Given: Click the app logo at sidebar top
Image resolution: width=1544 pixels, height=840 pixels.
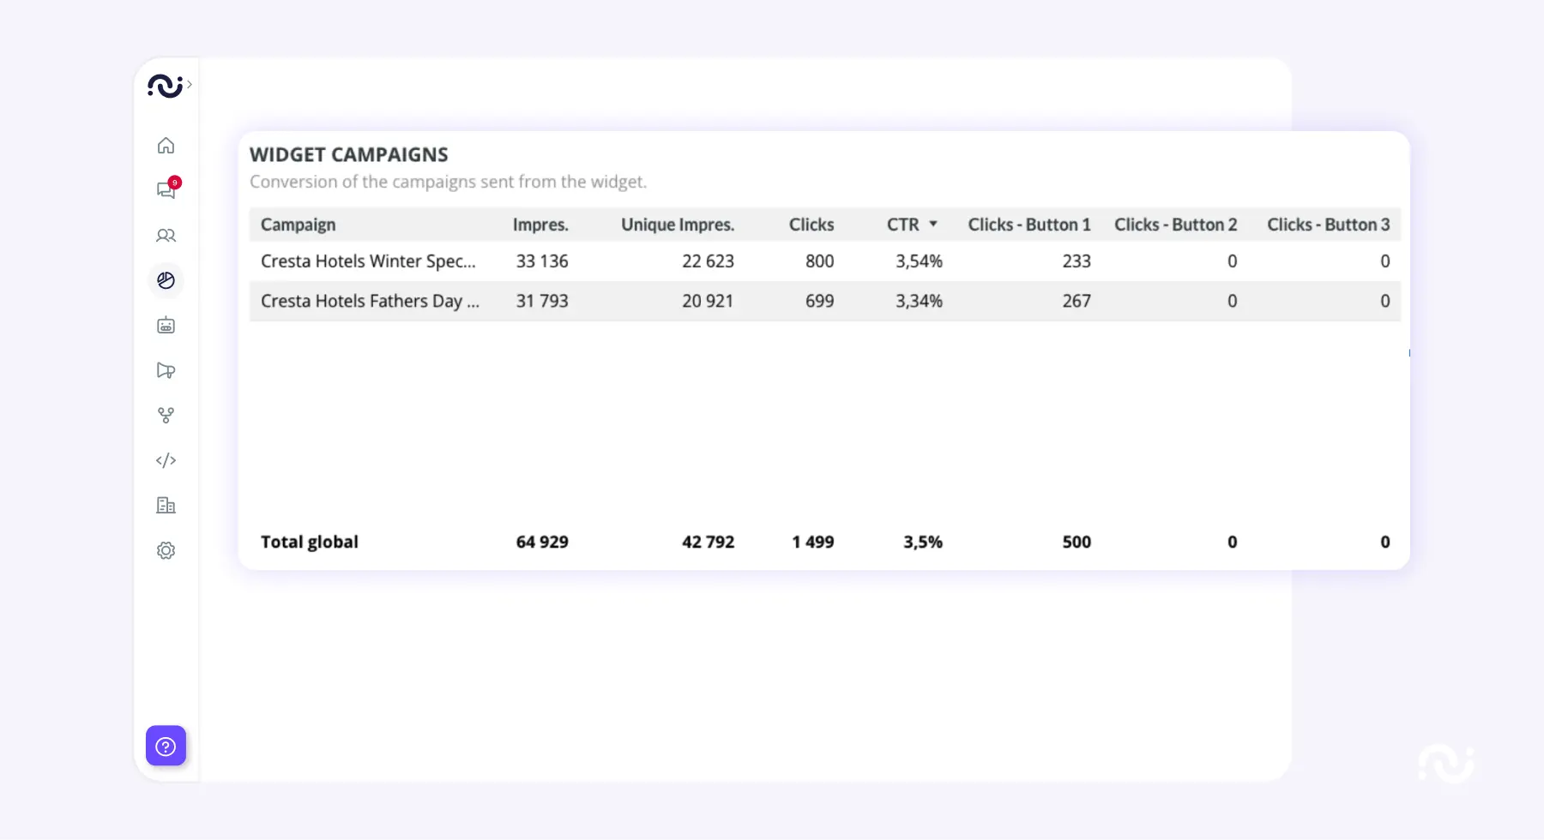Looking at the screenshot, I should [x=166, y=86].
